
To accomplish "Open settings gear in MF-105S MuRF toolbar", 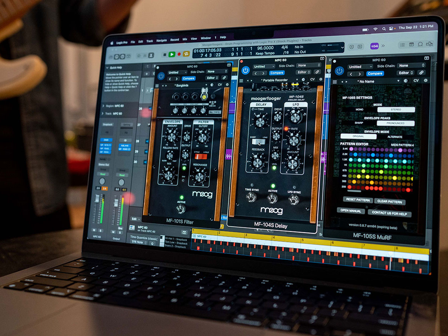I will tap(425, 80).
